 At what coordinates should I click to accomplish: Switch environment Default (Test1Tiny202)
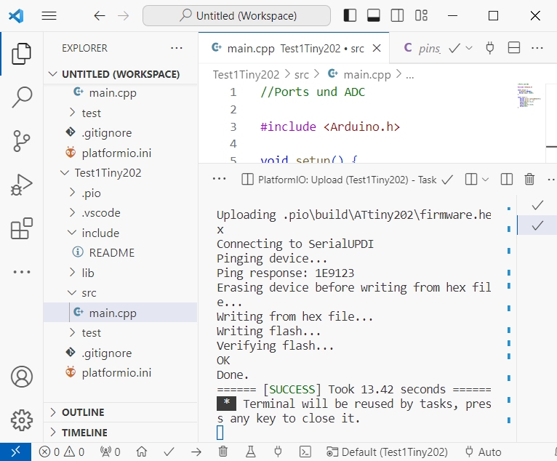(x=388, y=452)
